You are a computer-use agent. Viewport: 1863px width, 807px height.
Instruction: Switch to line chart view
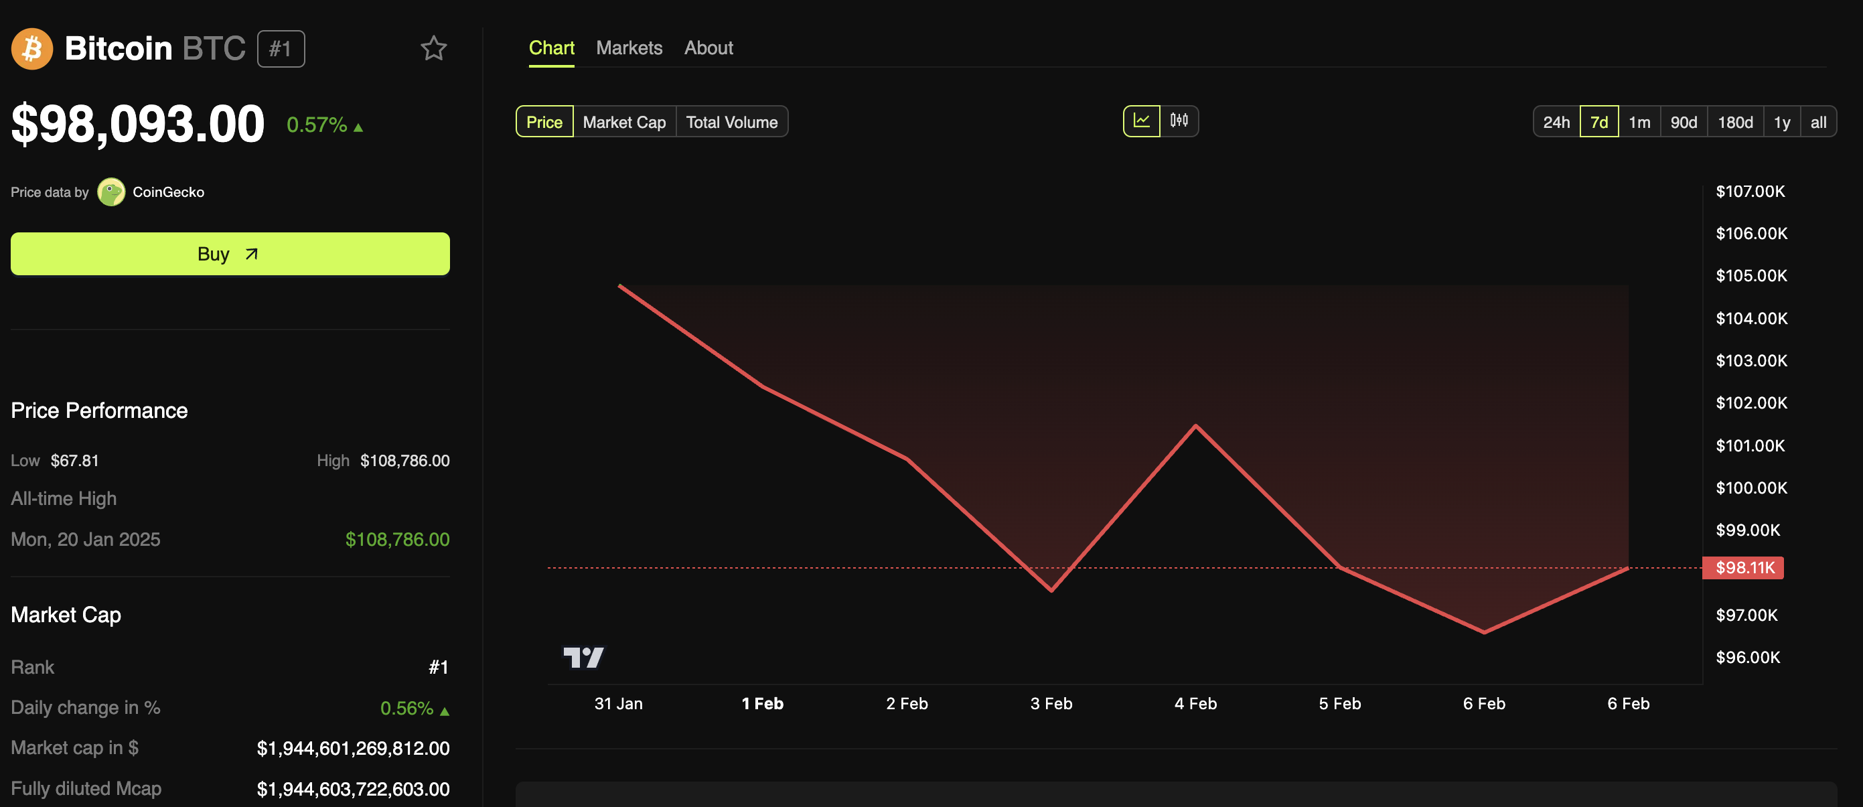[x=1142, y=120]
